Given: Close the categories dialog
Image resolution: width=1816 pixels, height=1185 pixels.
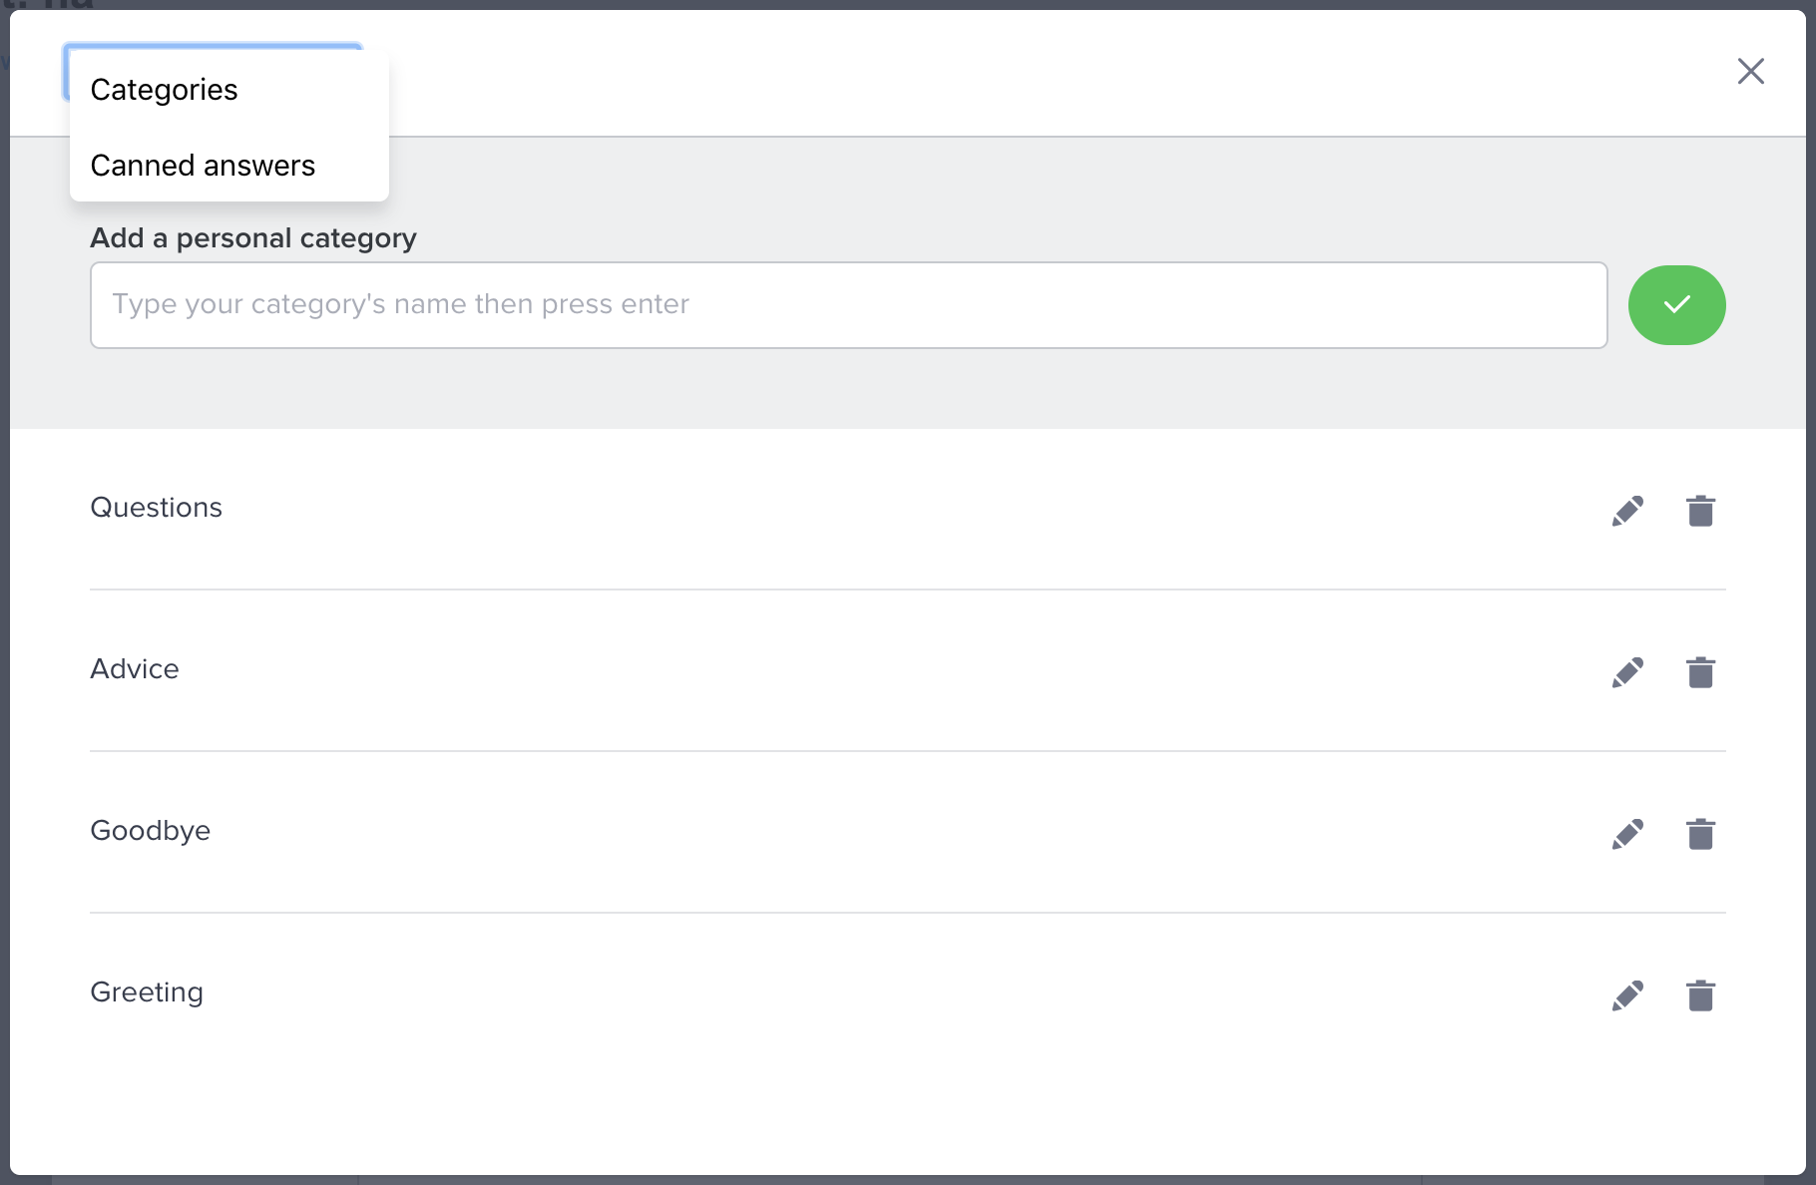Looking at the screenshot, I should 1750,71.
